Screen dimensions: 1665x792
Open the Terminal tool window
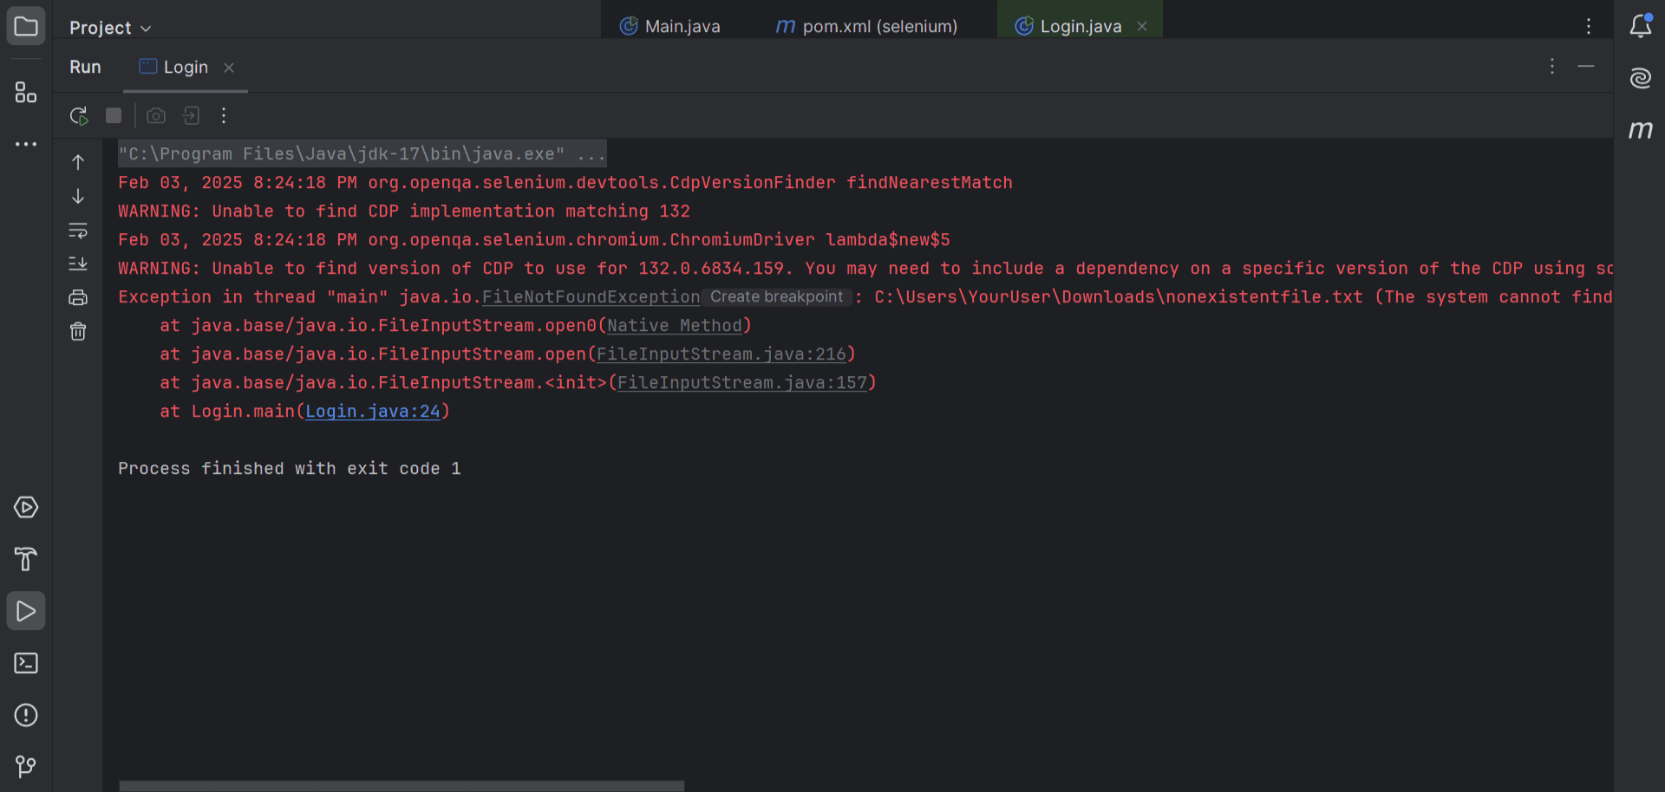coord(26,663)
